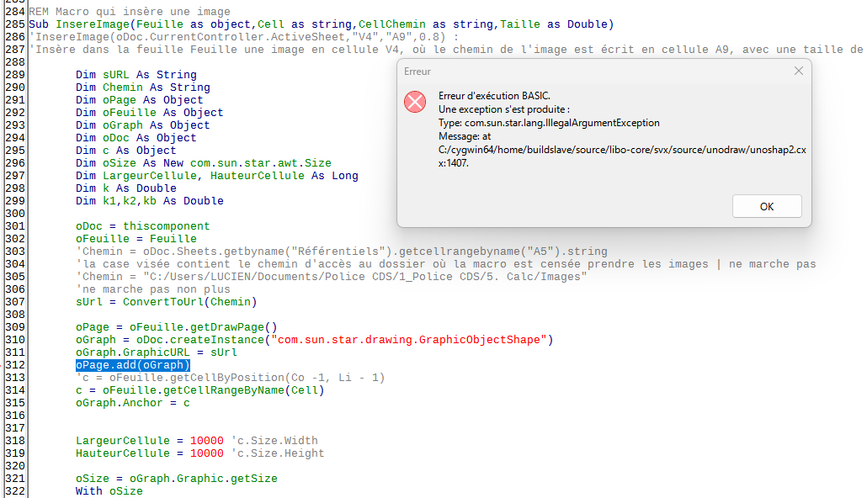The width and height of the screenshot is (867, 498).
Task: Click the 'Dim Chemin As String' line
Action: (x=142, y=87)
